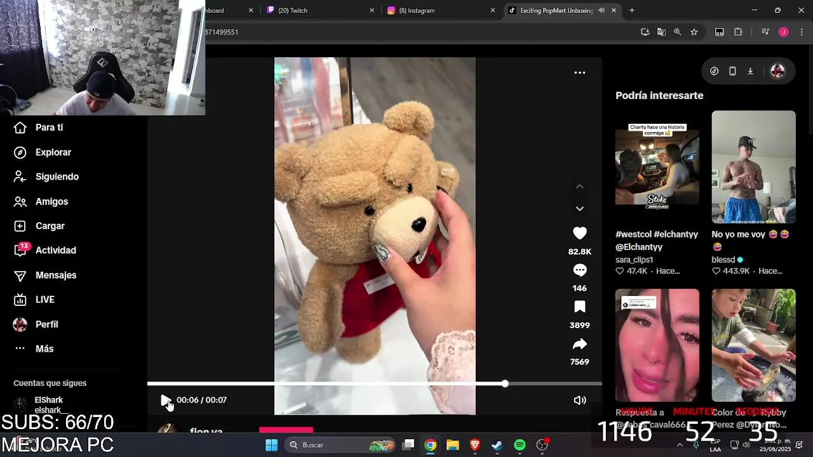Play the paused video
The height and width of the screenshot is (457, 813).
[165, 400]
